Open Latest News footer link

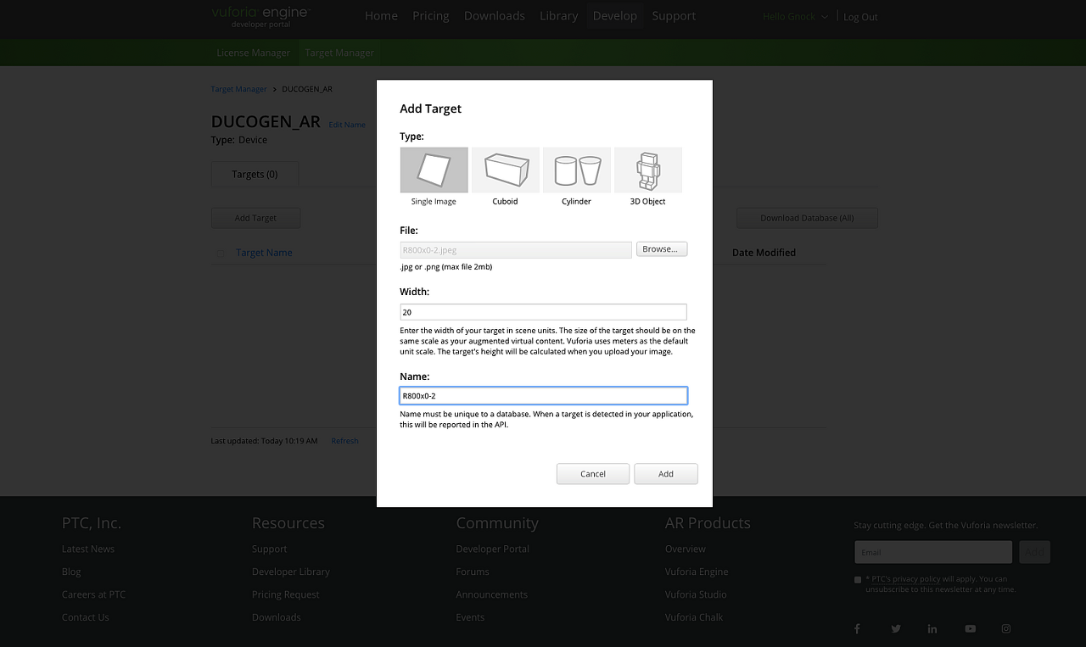(88, 549)
